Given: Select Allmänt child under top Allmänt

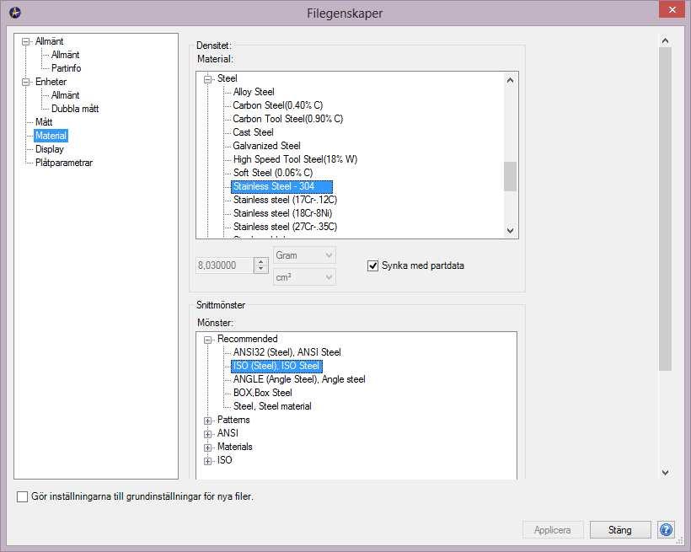Looking at the screenshot, I should pyautogui.click(x=65, y=55).
